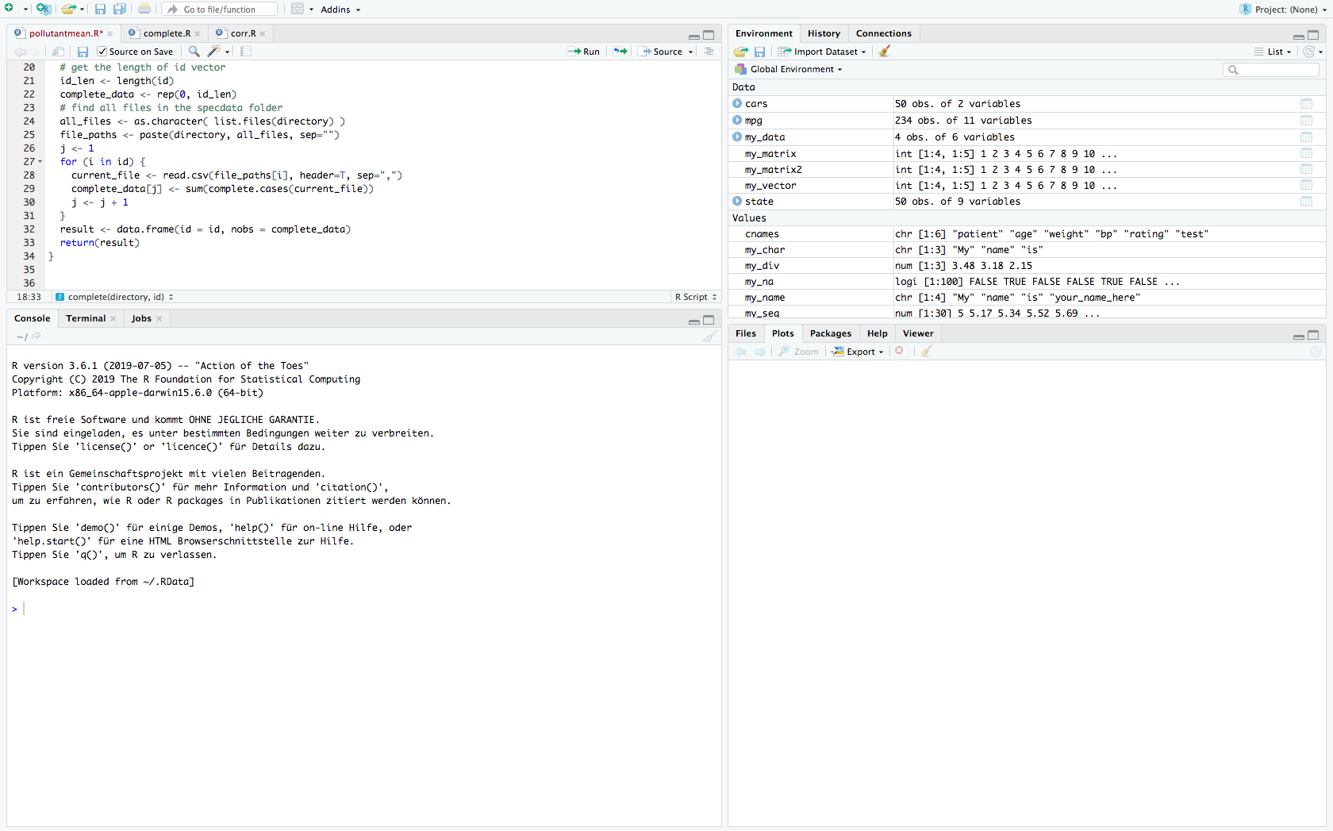This screenshot has height=831, width=1333.
Task: Click the find/replace magnifier icon in editor
Action: coord(194,52)
